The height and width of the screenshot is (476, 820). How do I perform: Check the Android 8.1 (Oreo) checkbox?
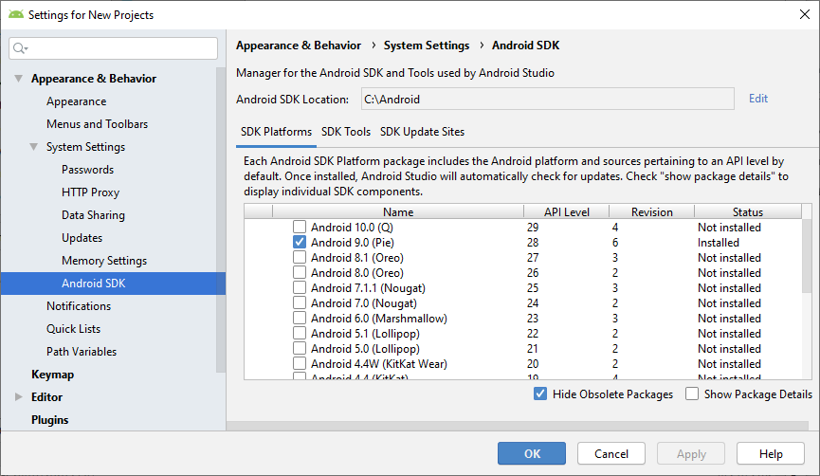(300, 257)
